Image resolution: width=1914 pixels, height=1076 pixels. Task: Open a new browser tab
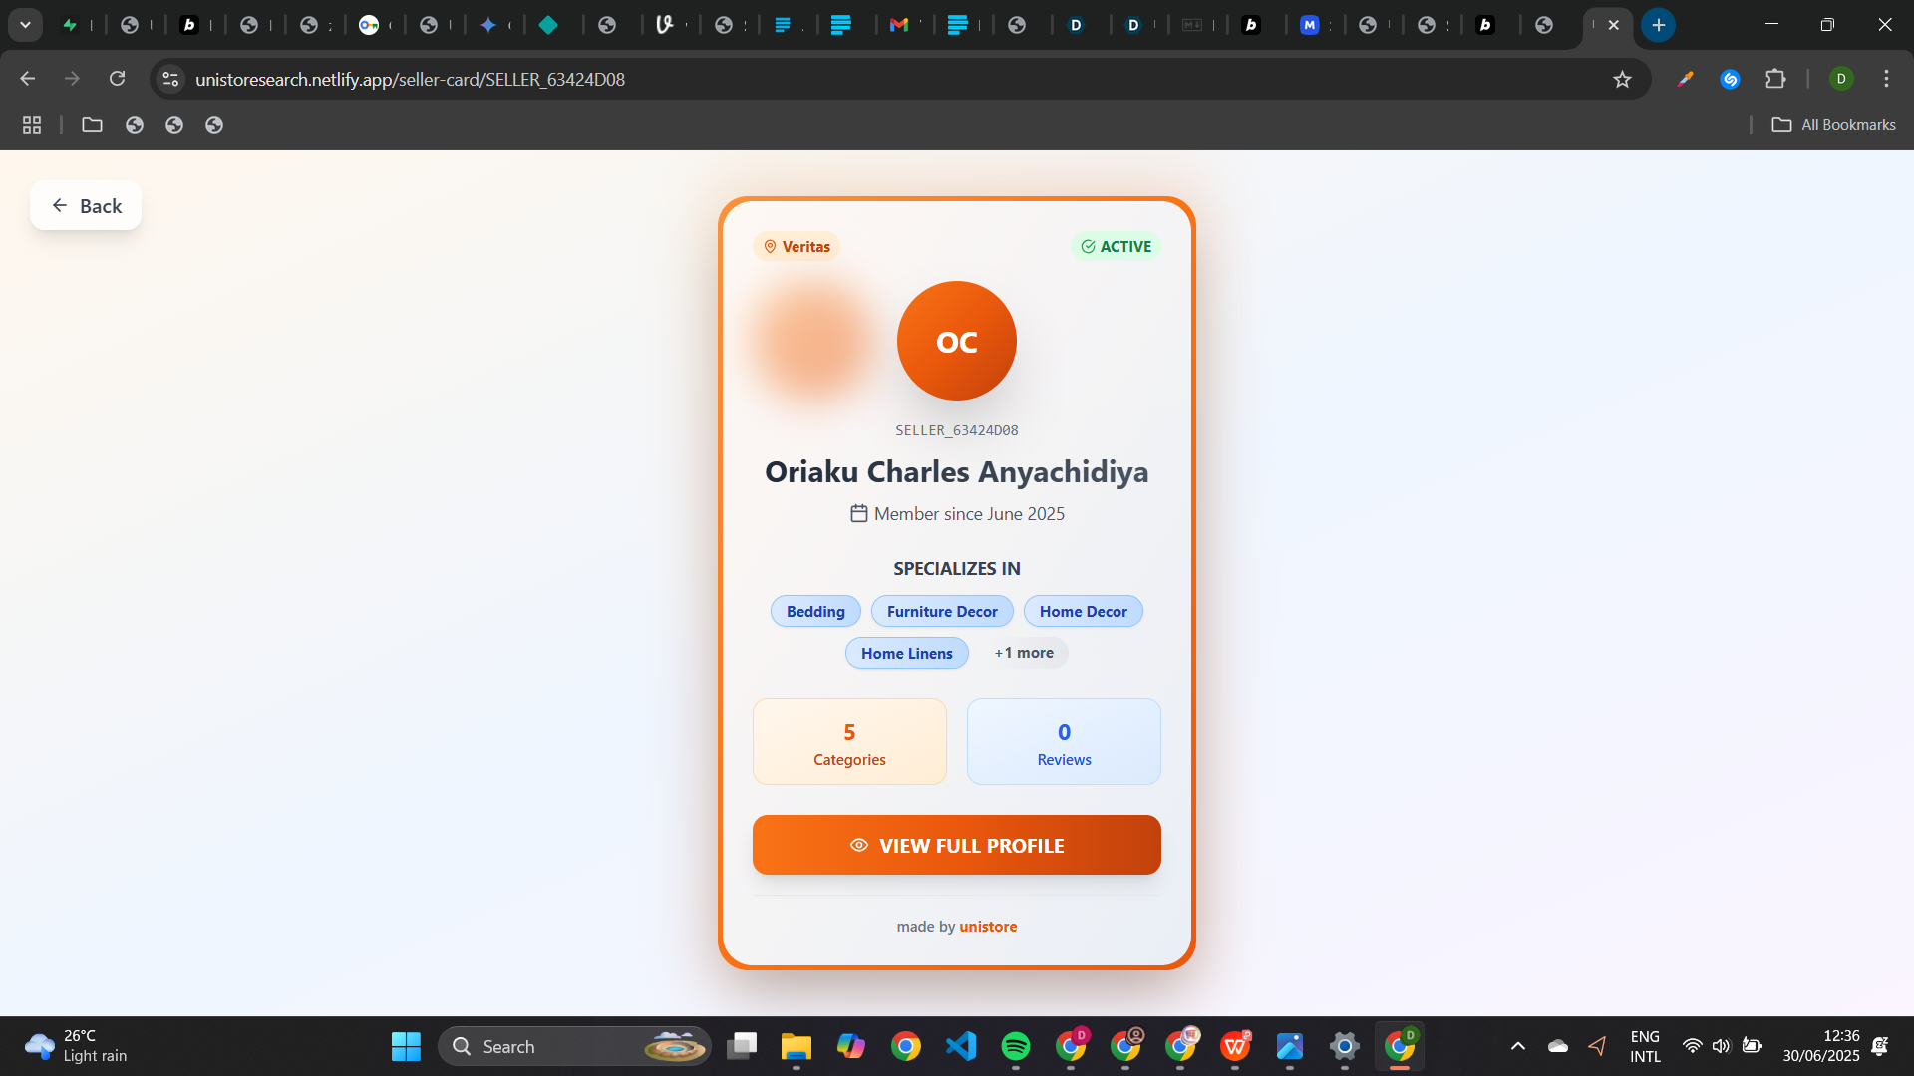pyautogui.click(x=1658, y=25)
